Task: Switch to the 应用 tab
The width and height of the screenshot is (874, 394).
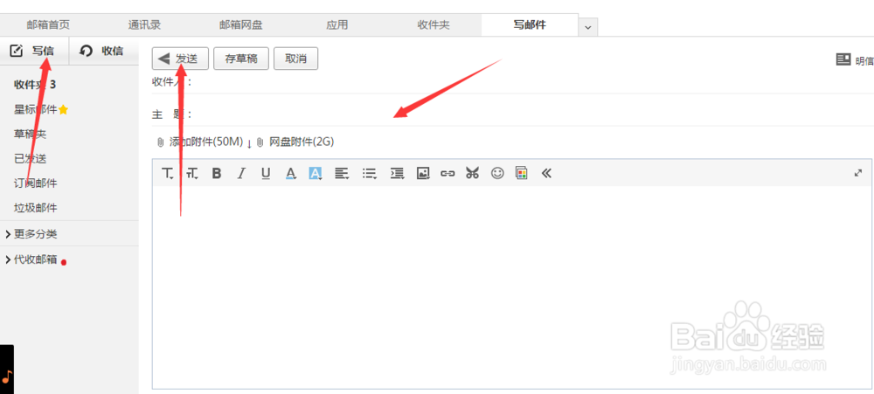Action: (336, 24)
